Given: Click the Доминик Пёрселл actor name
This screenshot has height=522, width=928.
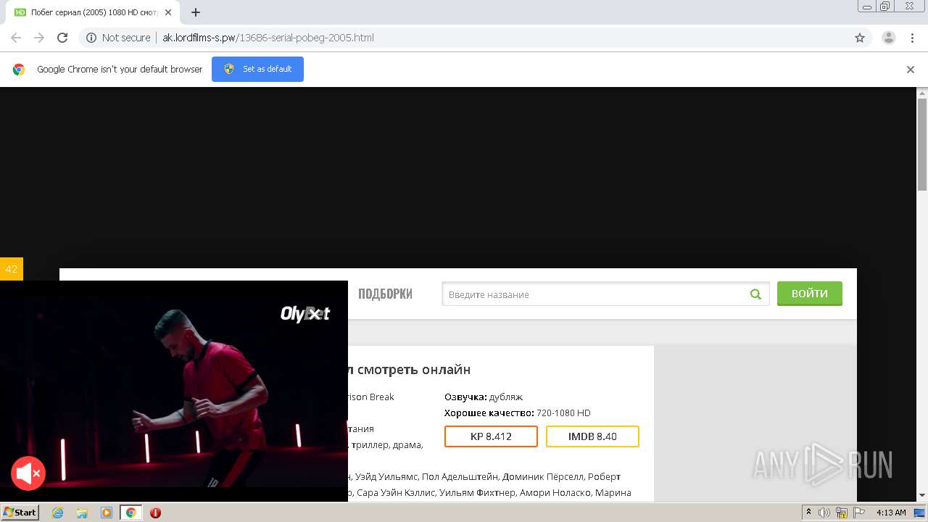Looking at the screenshot, I should (543, 477).
